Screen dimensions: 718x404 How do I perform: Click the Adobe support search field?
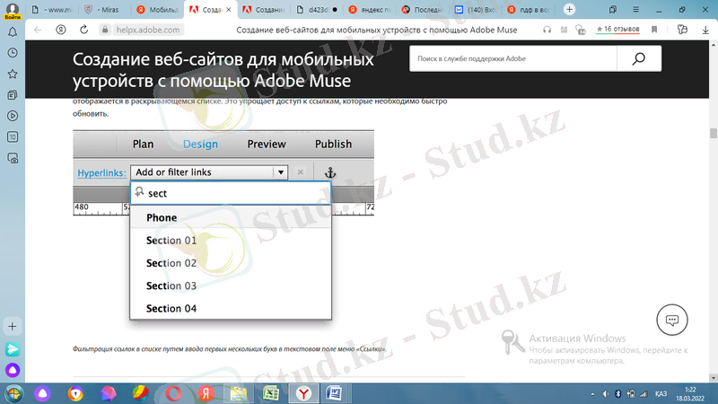[x=512, y=59]
